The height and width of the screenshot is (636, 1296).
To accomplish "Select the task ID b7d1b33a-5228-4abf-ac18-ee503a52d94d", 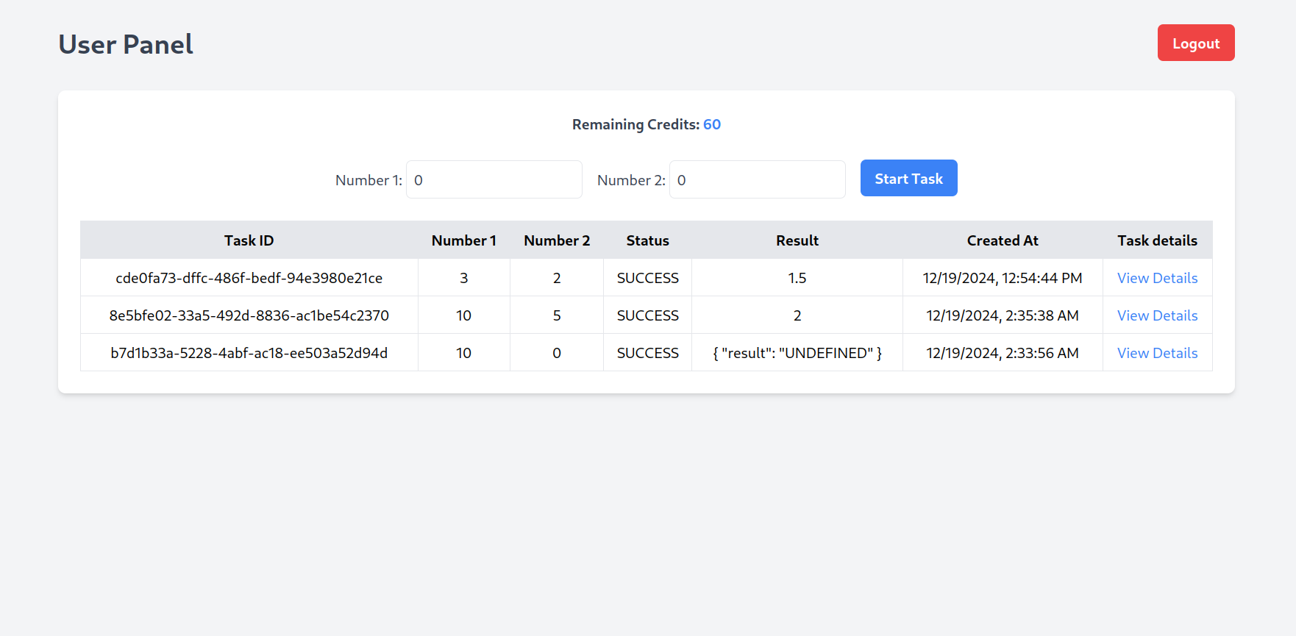I will [249, 353].
